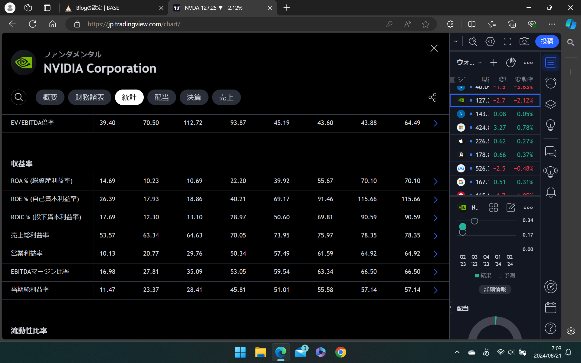This screenshot has width=581, height=363.
Task: Open the chats sidebar icon
Action: (551, 152)
